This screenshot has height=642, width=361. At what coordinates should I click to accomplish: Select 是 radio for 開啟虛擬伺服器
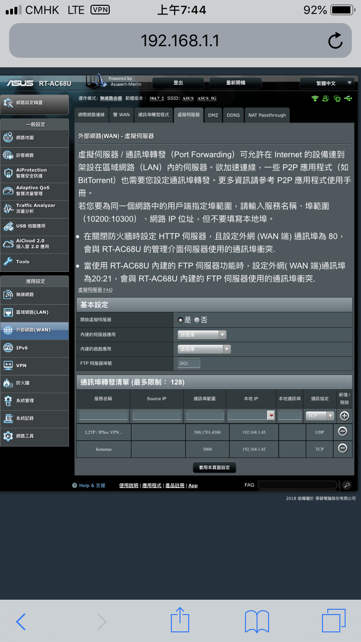180,320
